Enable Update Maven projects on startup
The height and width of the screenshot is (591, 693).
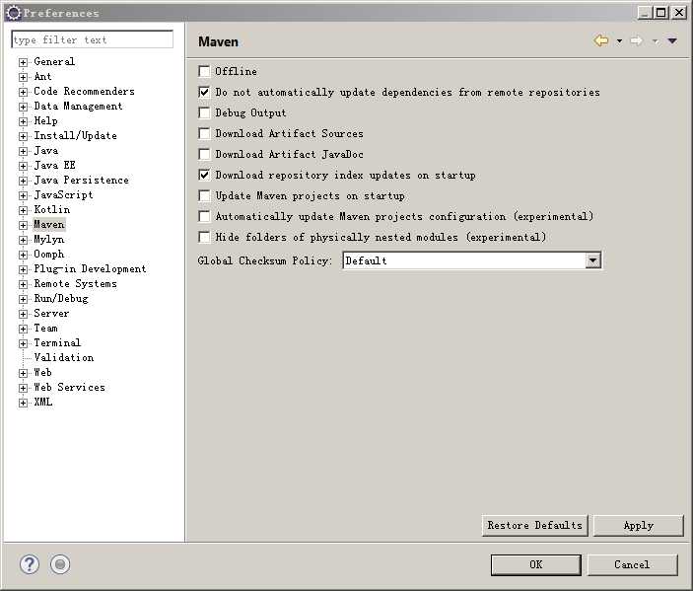204,196
